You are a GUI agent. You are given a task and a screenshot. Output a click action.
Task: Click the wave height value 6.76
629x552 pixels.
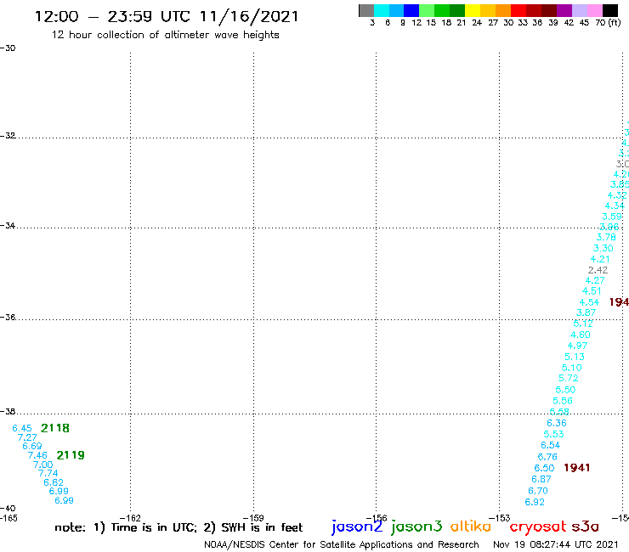pos(547,457)
